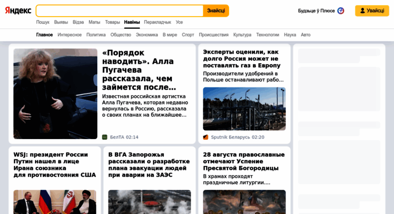Open the Putin and Iran meeting photo
394x214 pixels.
tap(55, 202)
